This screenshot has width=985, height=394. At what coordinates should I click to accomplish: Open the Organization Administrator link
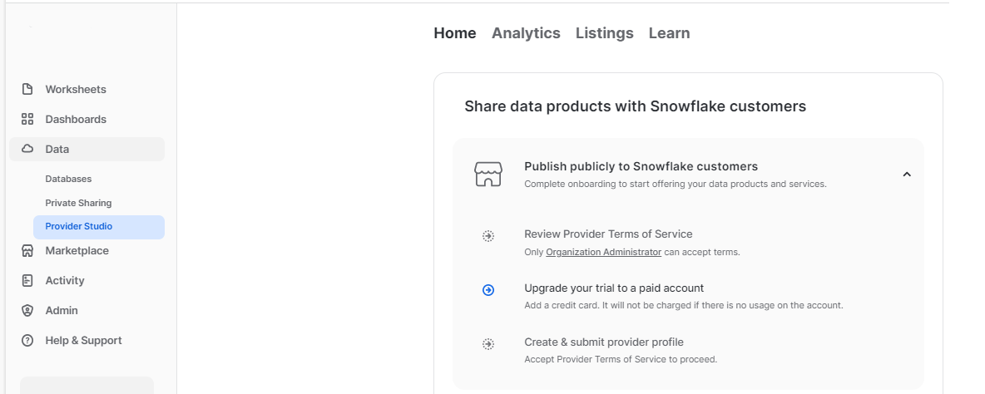pos(603,252)
